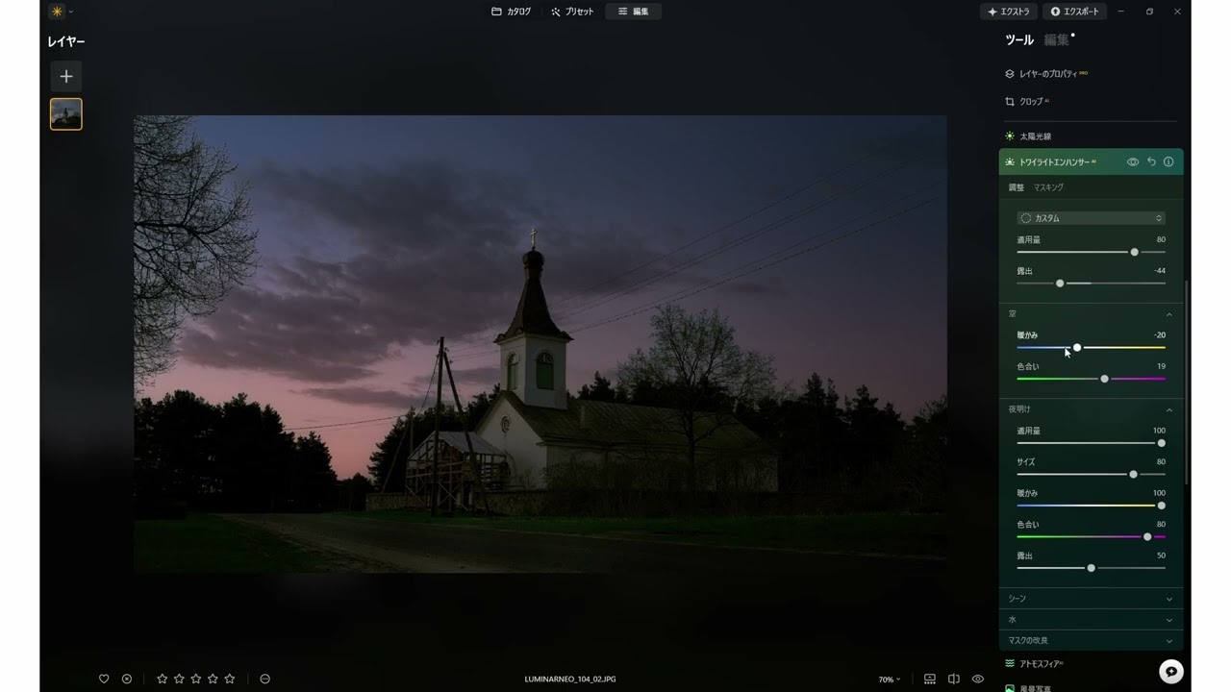The width and height of the screenshot is (1231, 692).
Task: Open the カスタム preset dropdown
Action: click(x=1091, y=218)
